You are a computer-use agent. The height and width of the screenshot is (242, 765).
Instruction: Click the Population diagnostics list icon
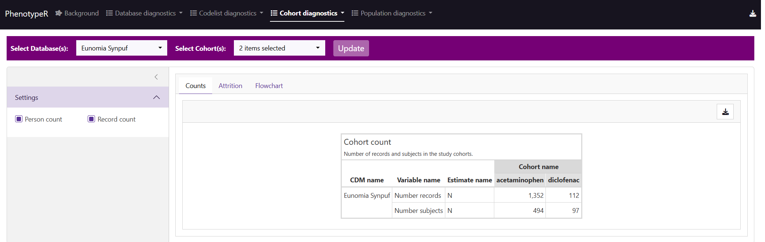pos(355,13)
